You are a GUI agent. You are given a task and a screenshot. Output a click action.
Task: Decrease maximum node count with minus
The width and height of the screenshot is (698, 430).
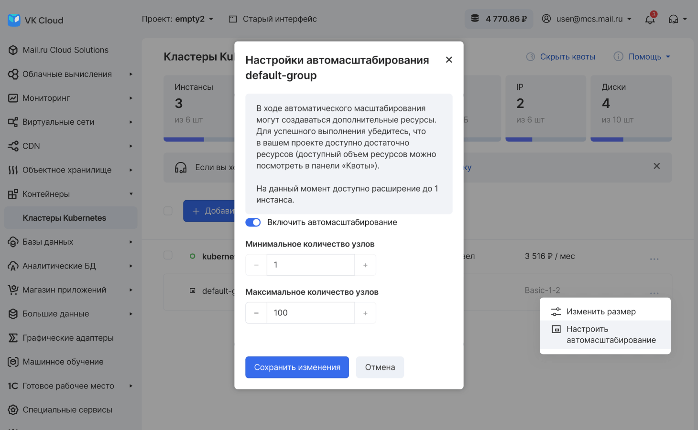pyautogui.click(x=256, y=313)
